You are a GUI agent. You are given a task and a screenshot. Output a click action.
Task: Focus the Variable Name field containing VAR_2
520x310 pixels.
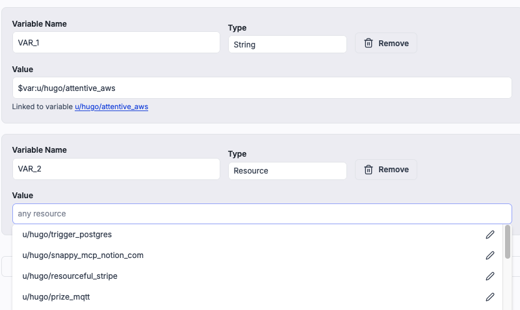point(116,169)
